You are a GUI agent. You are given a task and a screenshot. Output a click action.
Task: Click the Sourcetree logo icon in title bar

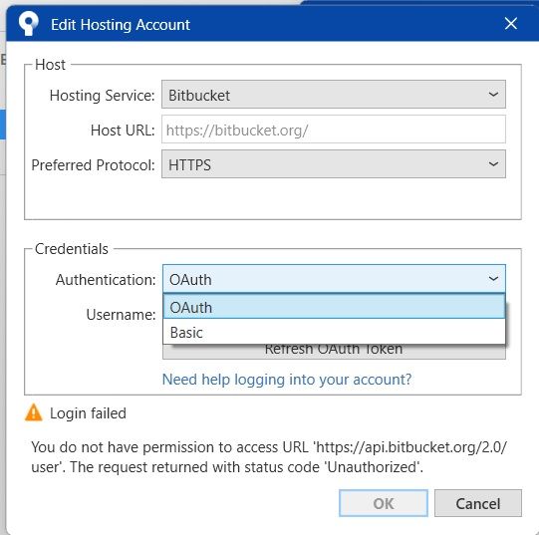[28, 23]
